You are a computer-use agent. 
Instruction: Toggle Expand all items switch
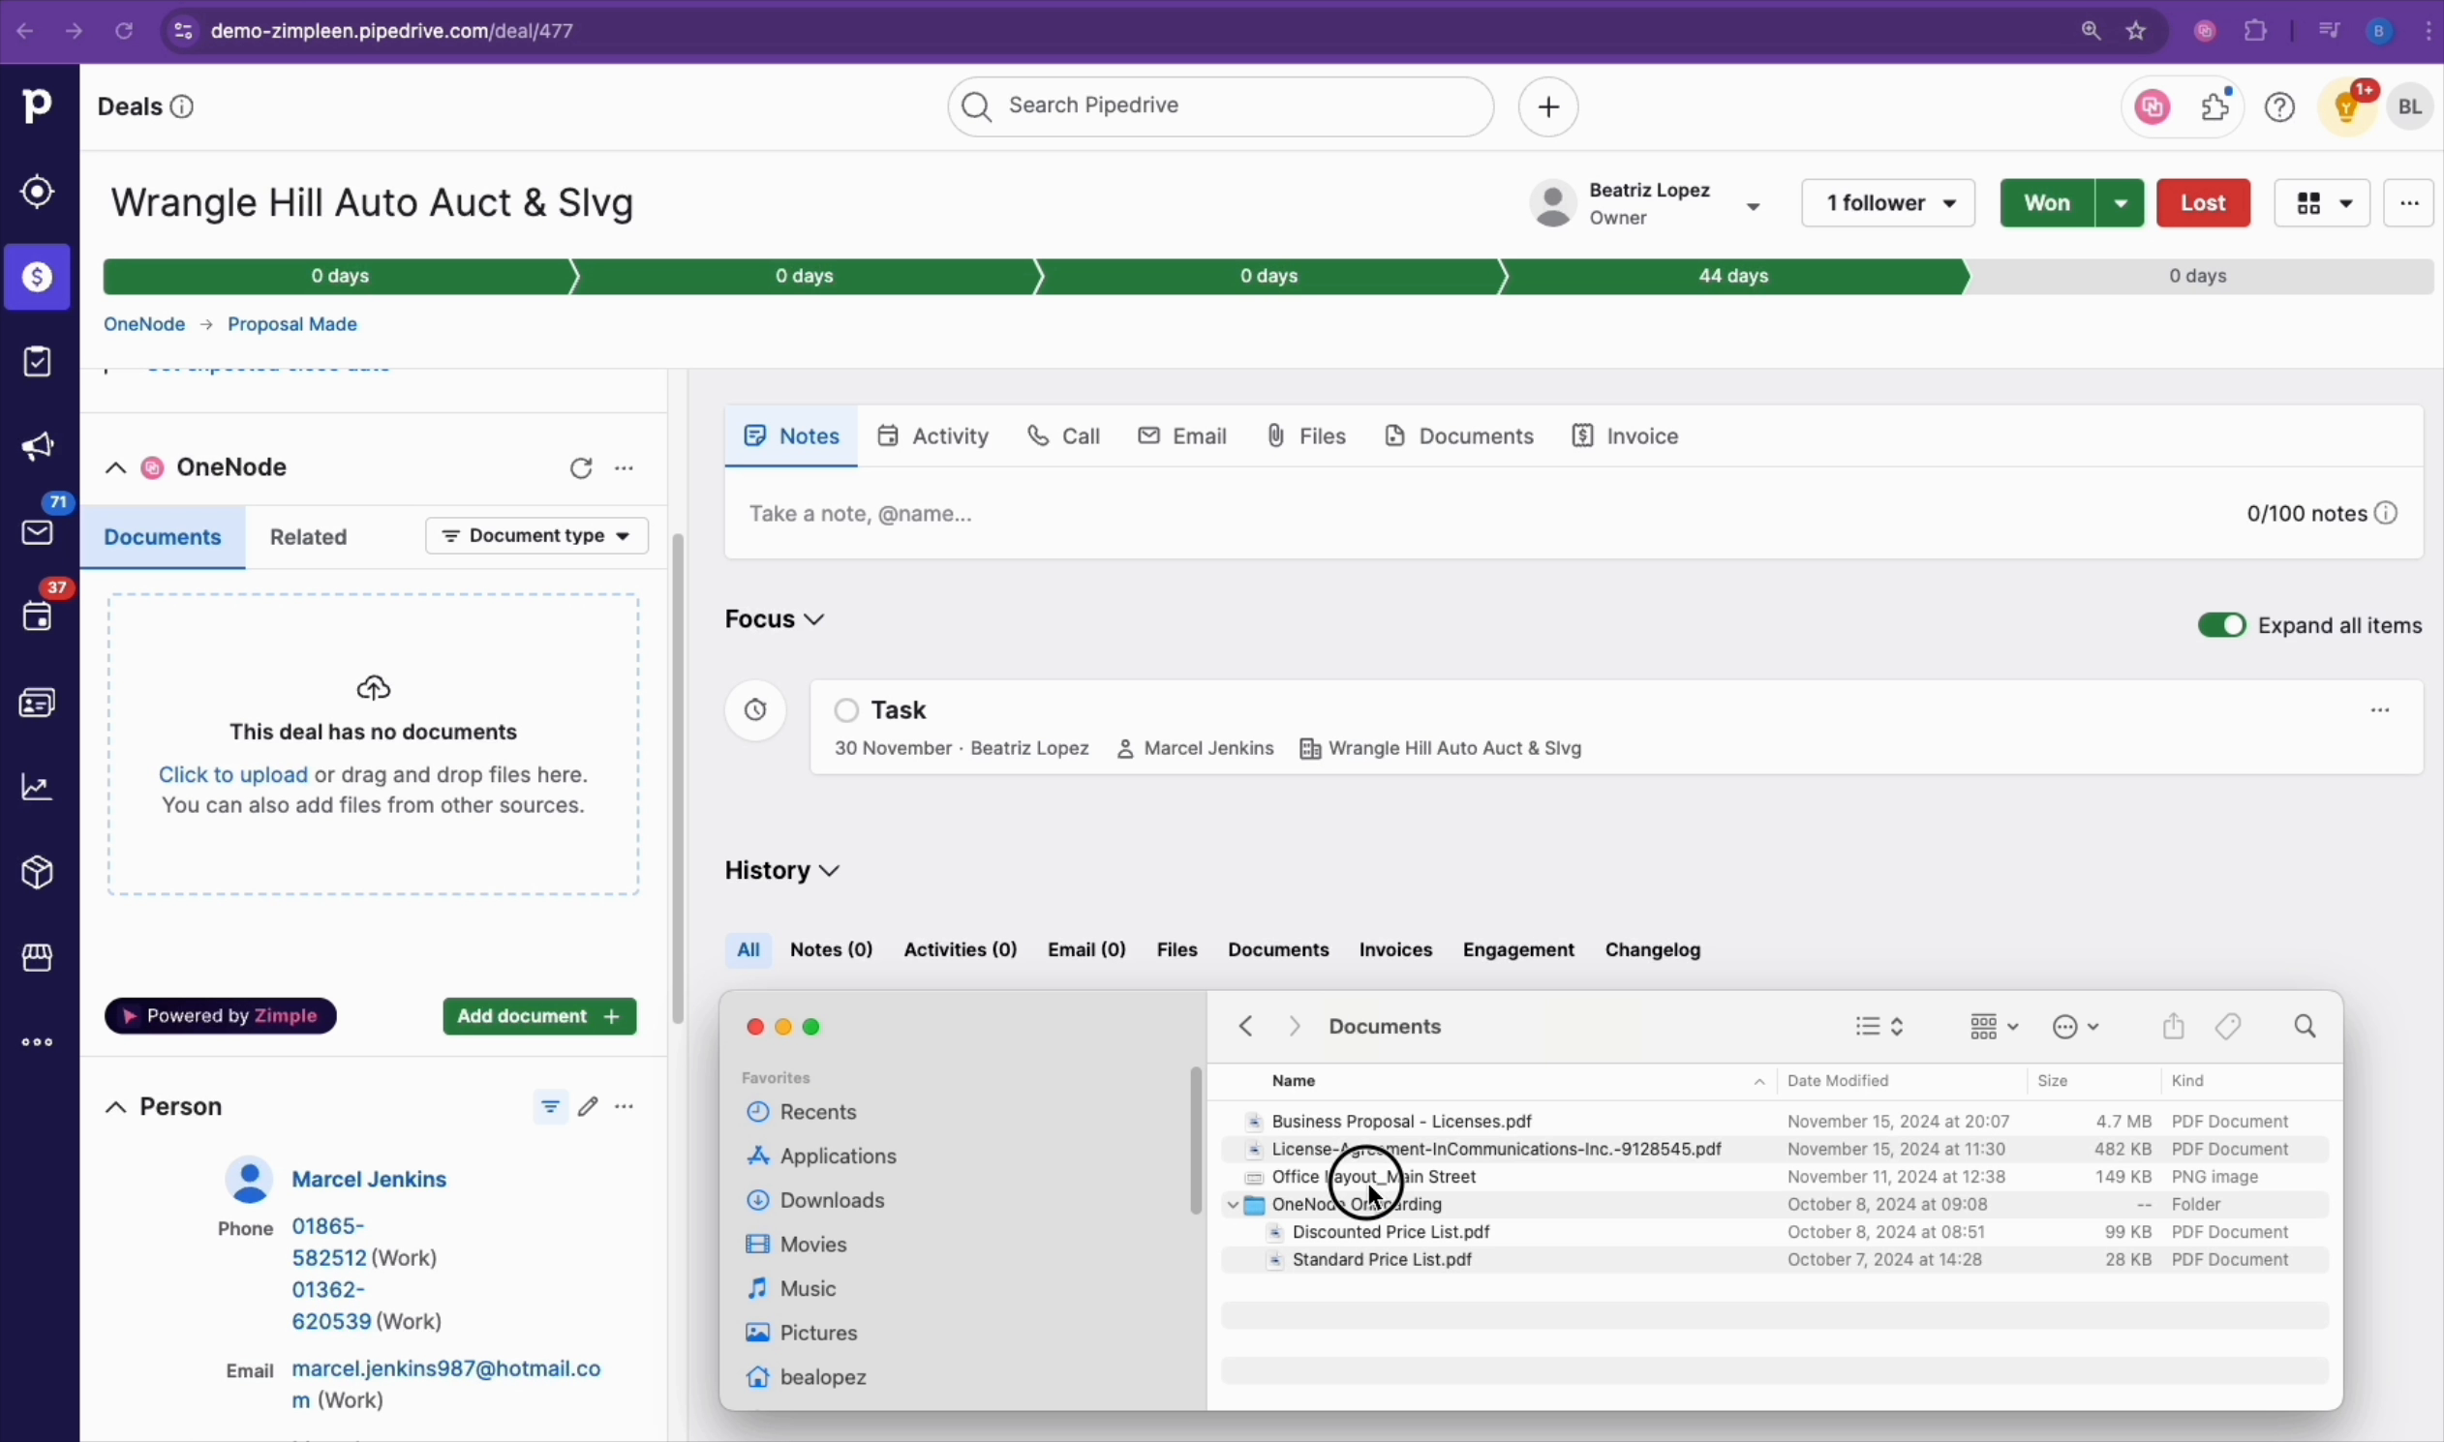(x=2222, y=626)
